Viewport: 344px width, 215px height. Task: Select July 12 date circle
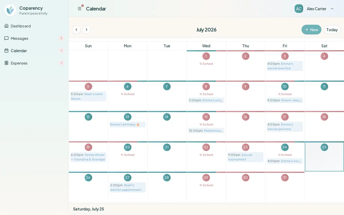88,117
